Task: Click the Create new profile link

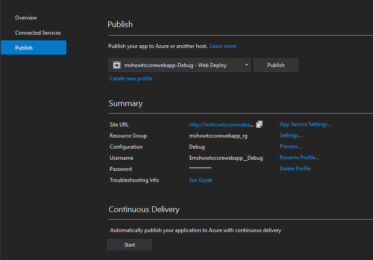Action: point(131,79)
